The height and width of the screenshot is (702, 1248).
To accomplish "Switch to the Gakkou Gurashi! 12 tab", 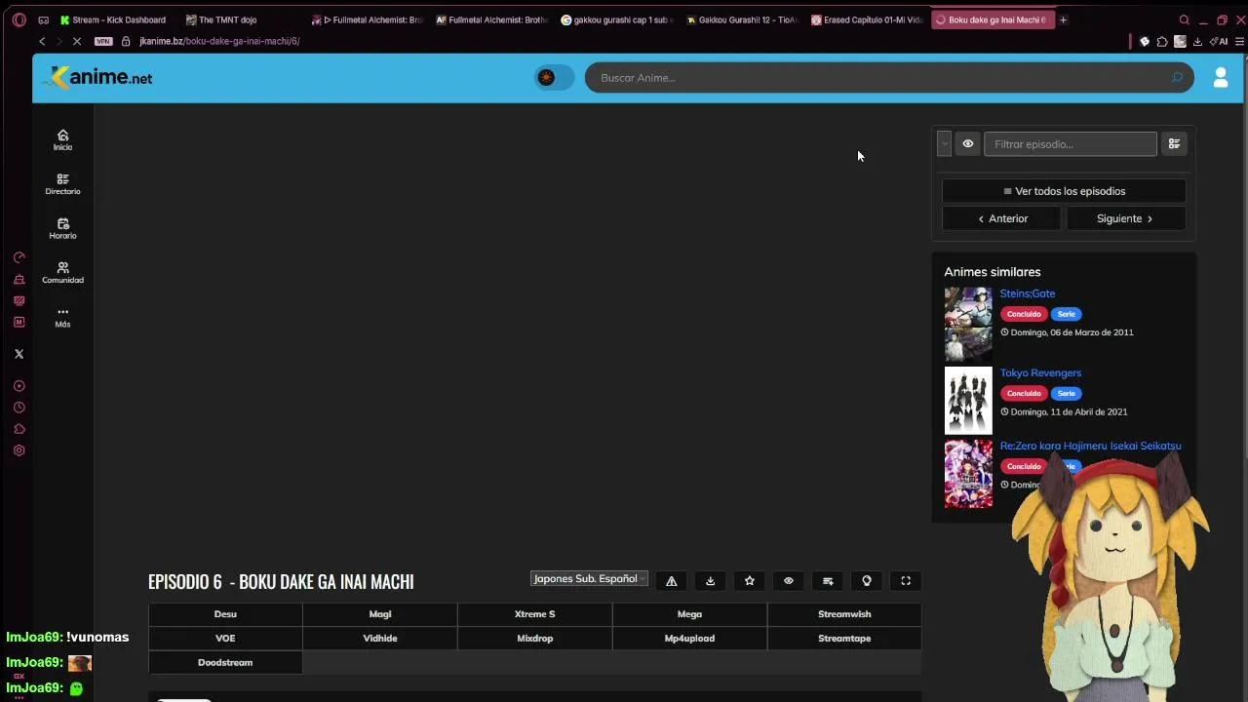I will [x=742, y=19].
